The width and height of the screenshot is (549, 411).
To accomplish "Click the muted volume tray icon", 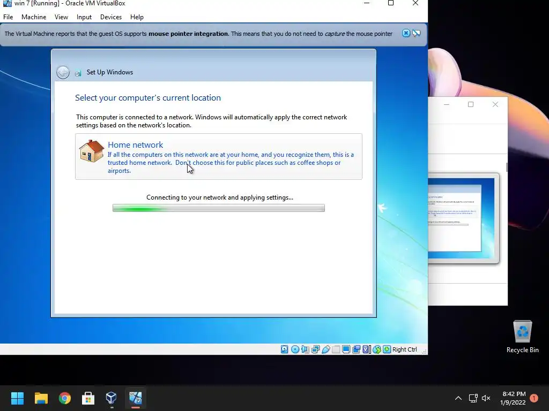I will tap(486, 398).
